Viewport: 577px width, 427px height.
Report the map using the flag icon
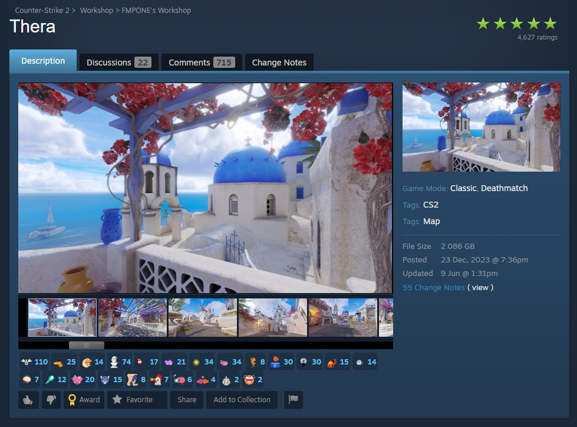[293, 400]
